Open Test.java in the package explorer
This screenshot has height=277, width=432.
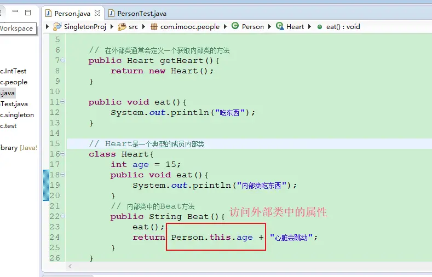point(14,104)
